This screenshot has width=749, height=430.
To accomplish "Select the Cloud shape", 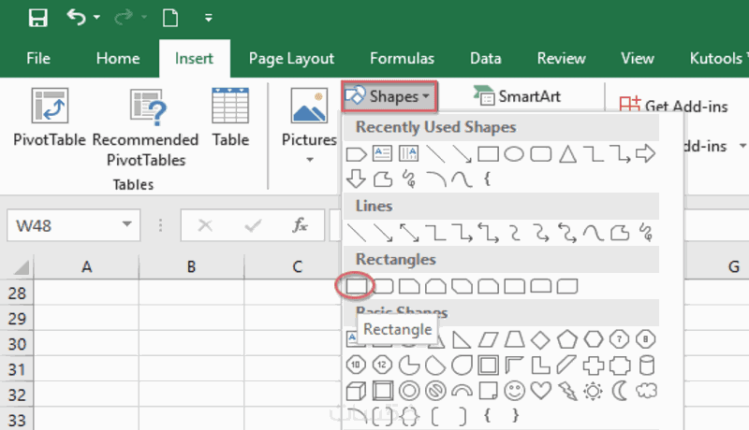I will [x=647, y=389].
